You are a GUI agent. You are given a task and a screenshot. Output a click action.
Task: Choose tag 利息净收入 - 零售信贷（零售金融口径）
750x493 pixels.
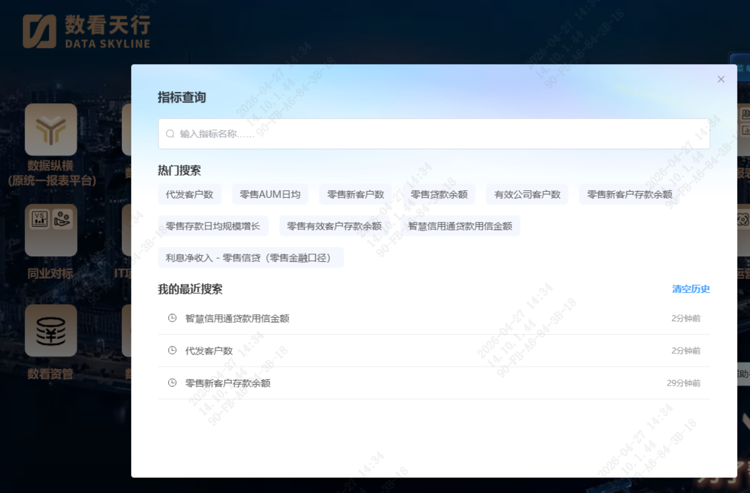pos(251,257)
